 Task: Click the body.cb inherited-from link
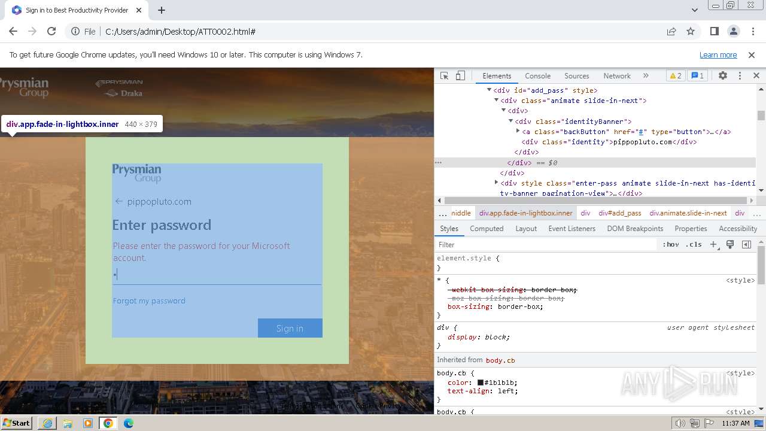500,360
